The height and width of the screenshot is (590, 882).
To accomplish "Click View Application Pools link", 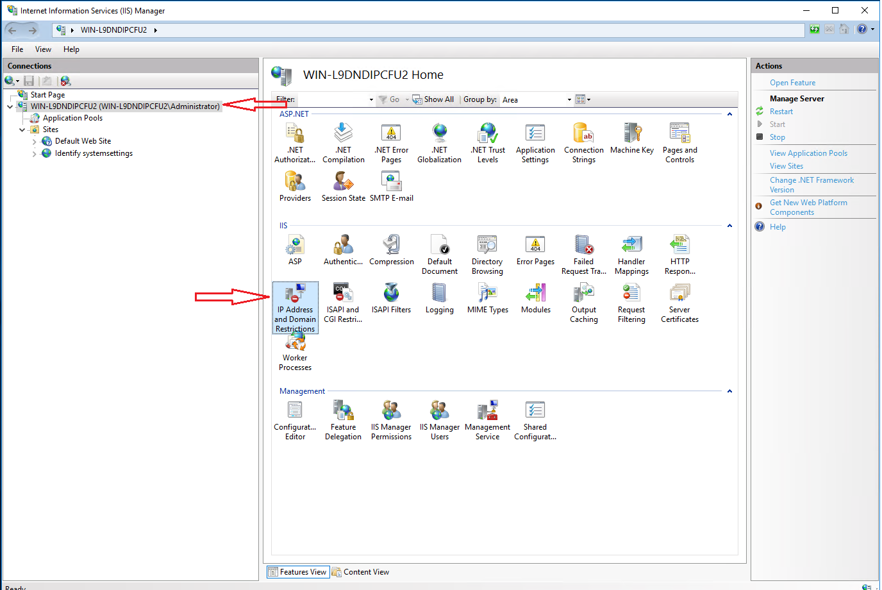I will click(808, 153).
